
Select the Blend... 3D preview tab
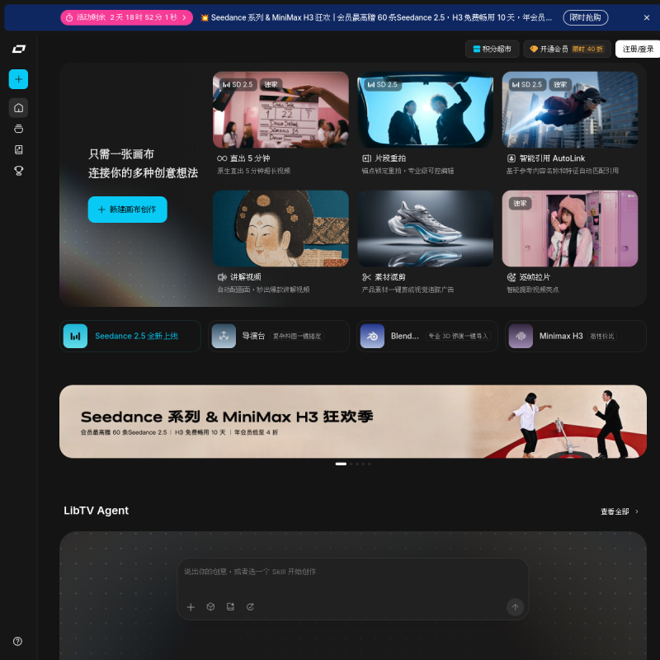427,336
